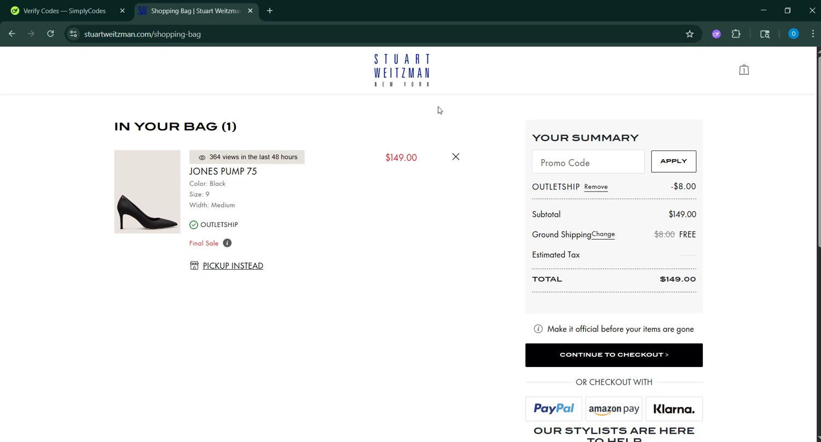Click 'OR CHECKOUT WITH' text
Viewport: 821px width, 442px height.
point(614,382)
